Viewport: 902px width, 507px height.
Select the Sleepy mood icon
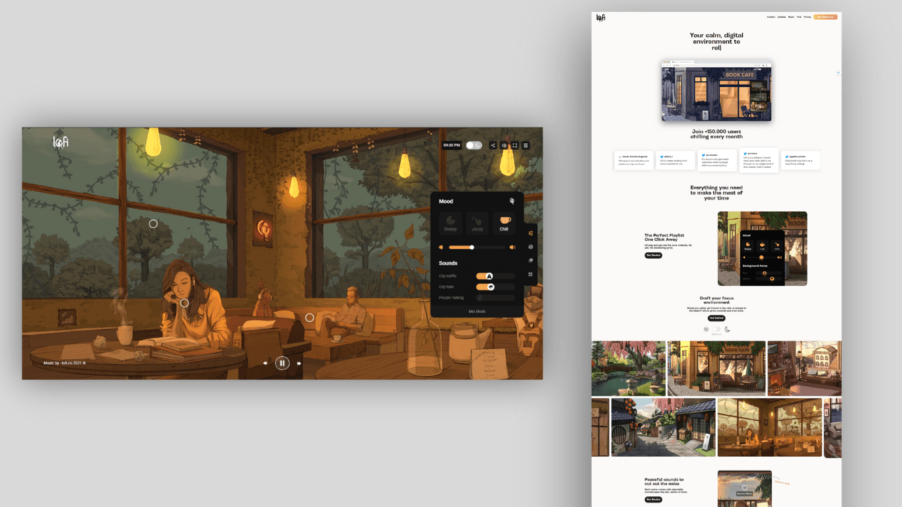(x=450, y=223)
